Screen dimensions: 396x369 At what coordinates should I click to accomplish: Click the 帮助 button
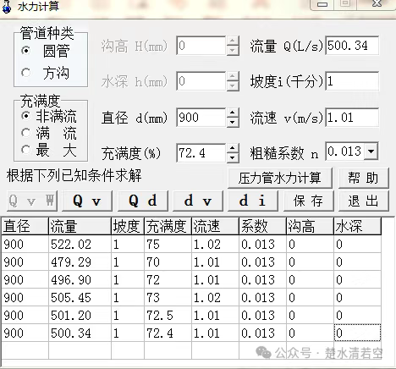pos(364,178)
